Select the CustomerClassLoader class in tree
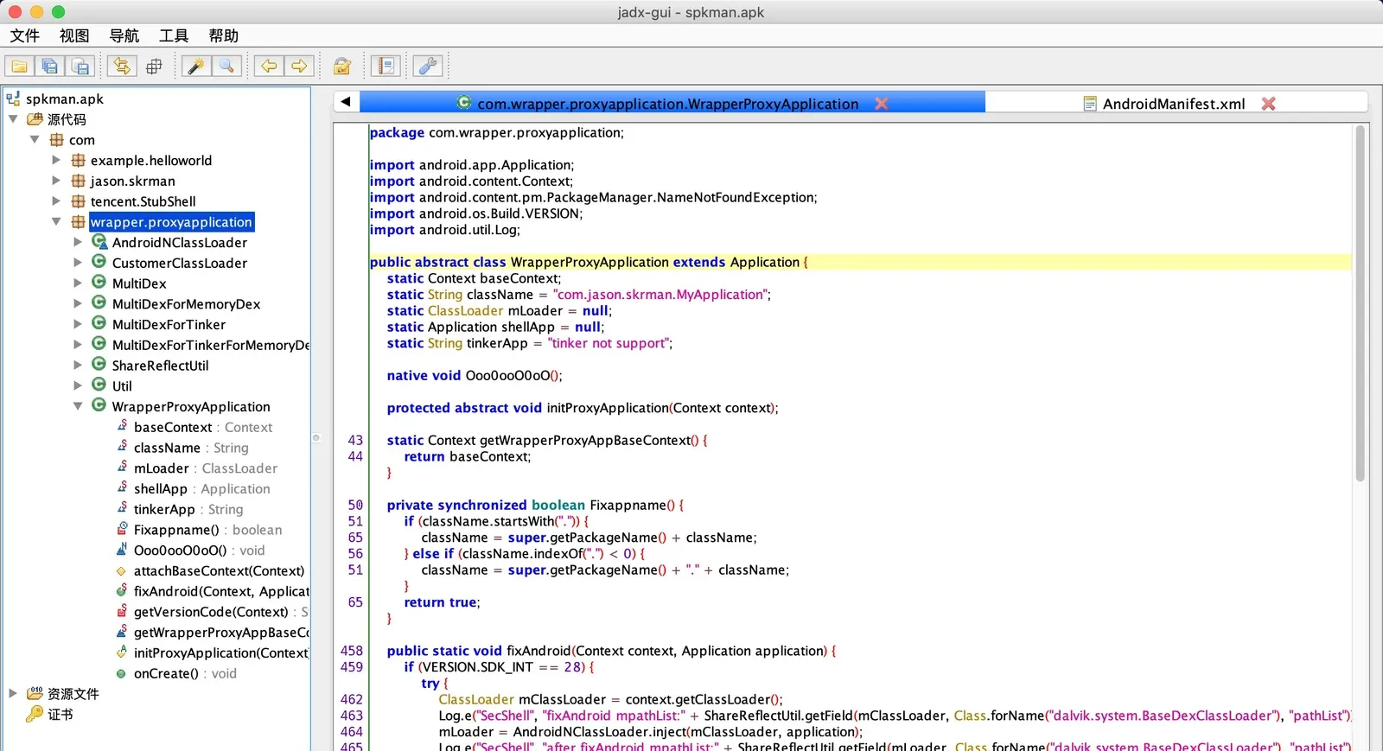Image resolution: width=1383 pixels, height=751 pixels. click(x=180, y=263)
